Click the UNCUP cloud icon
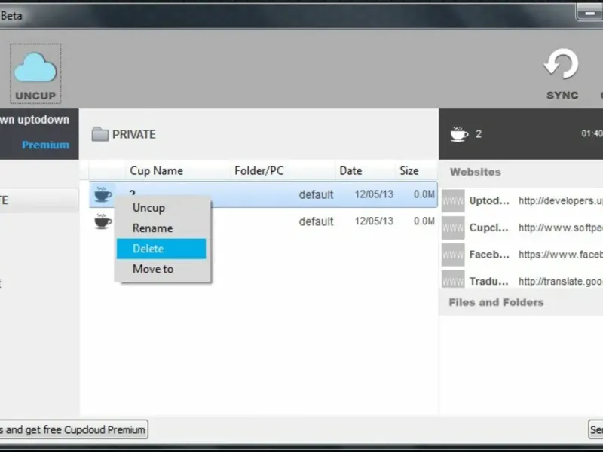This screenshot has height=452, width=603. 35,68
